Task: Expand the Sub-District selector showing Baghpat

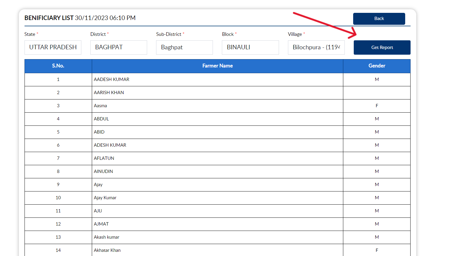Action: pyautogui.click(x=184, y=47)
